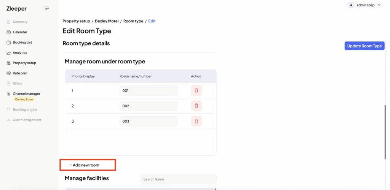The width and height of the screenshot is (390, 190).
Task: Click the Rate plan icon
Action: point(9,73)
